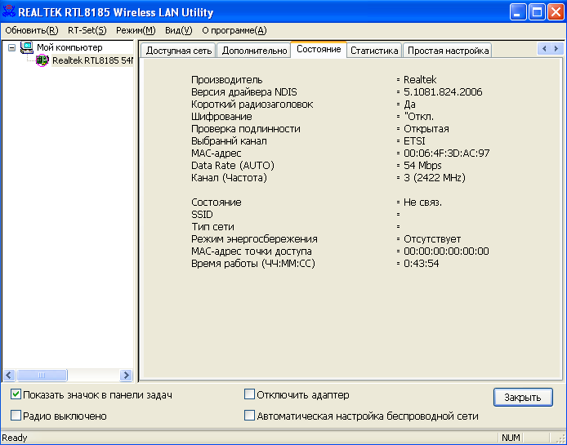Switch to the Статистика tab
This screenshot has height=445, width=567.
tap(374, 51)
